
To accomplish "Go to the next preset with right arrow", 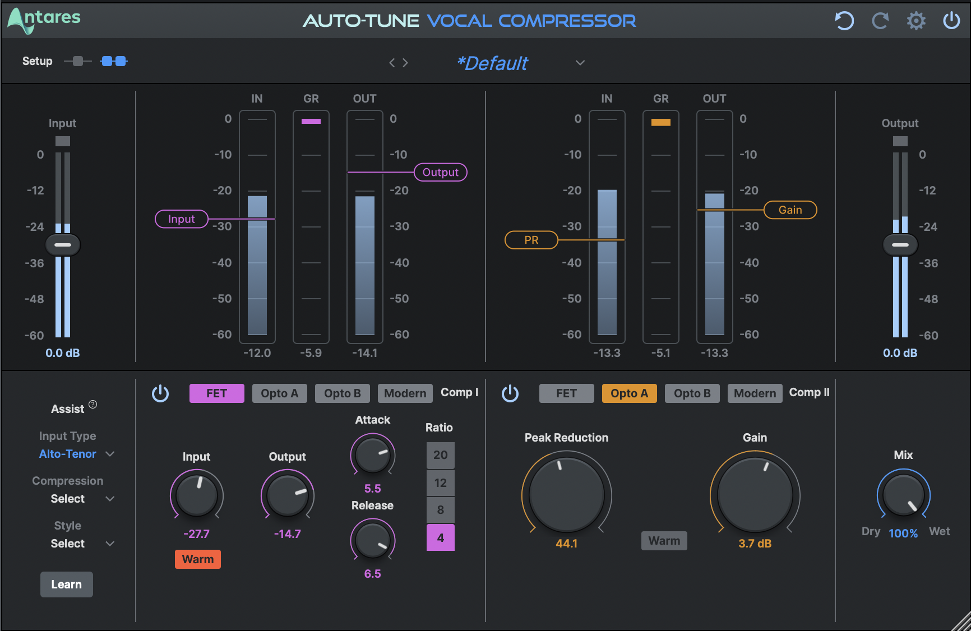I will pyautogui.click(x=405, y=63).
